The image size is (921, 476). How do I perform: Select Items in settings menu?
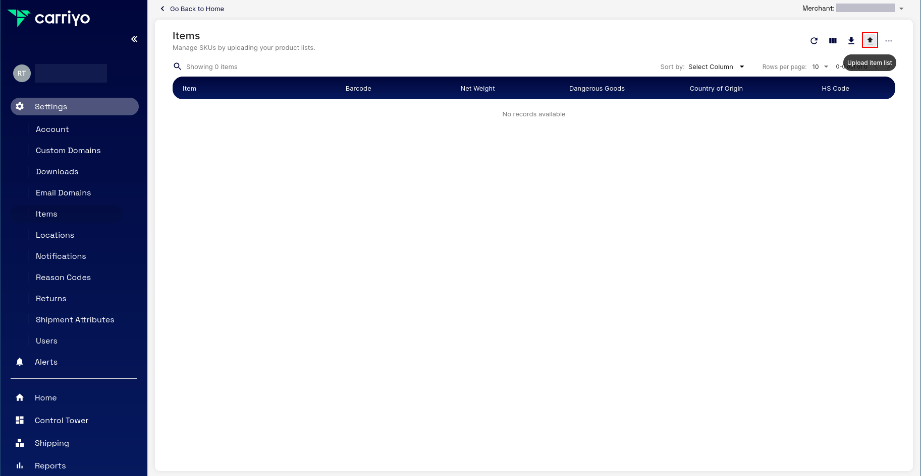(46, 214)
